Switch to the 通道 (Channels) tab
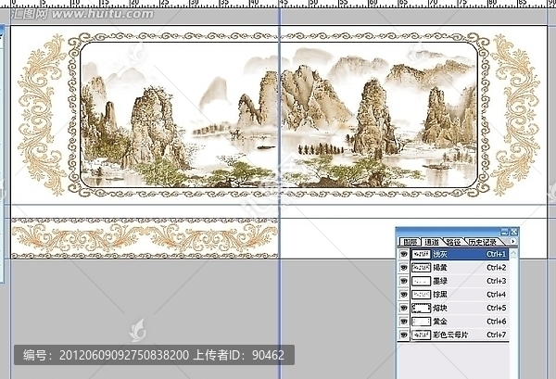Screen dimensions: 556x379 [x=432, y=242]
